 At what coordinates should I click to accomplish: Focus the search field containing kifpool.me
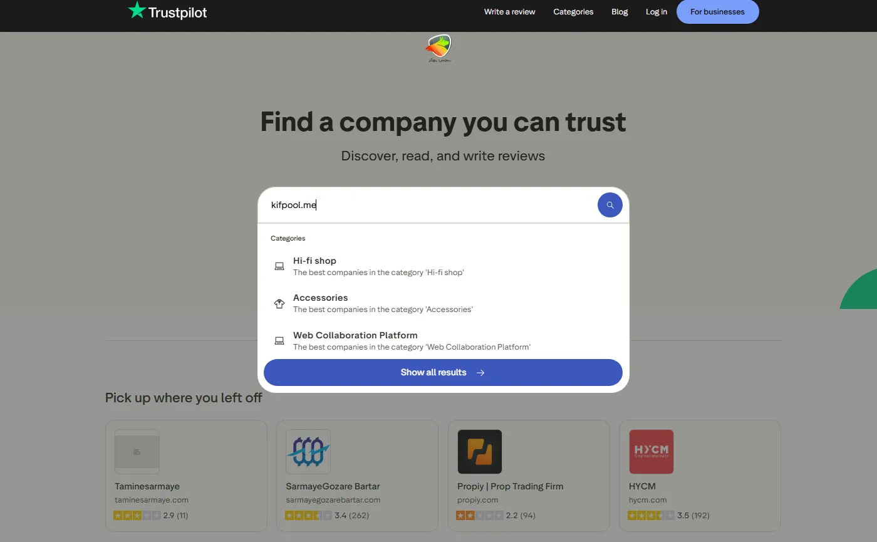[426, 205]
